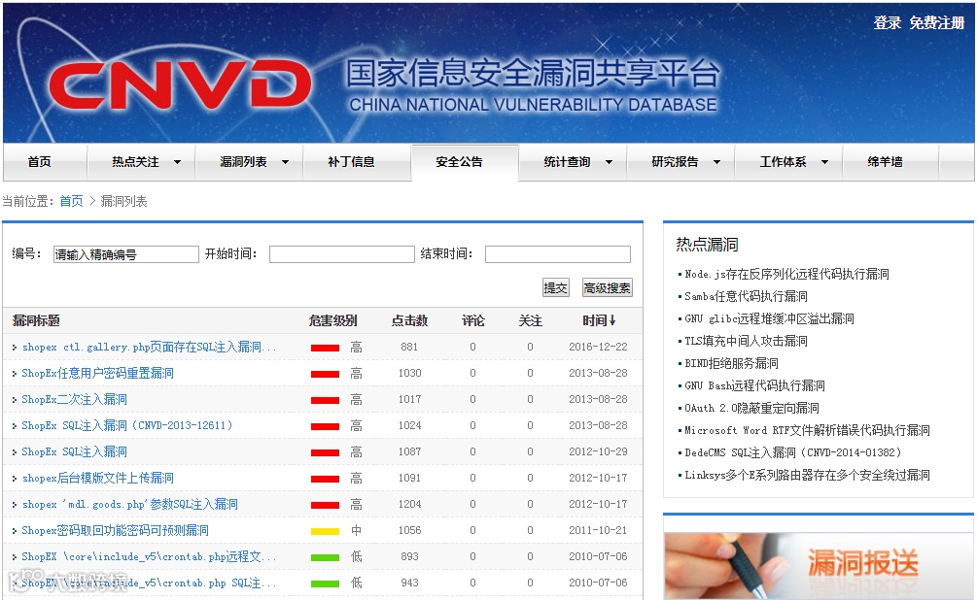Open GNU glibc远程堆缓冲区溢出漏洞 link

(769, 318)
